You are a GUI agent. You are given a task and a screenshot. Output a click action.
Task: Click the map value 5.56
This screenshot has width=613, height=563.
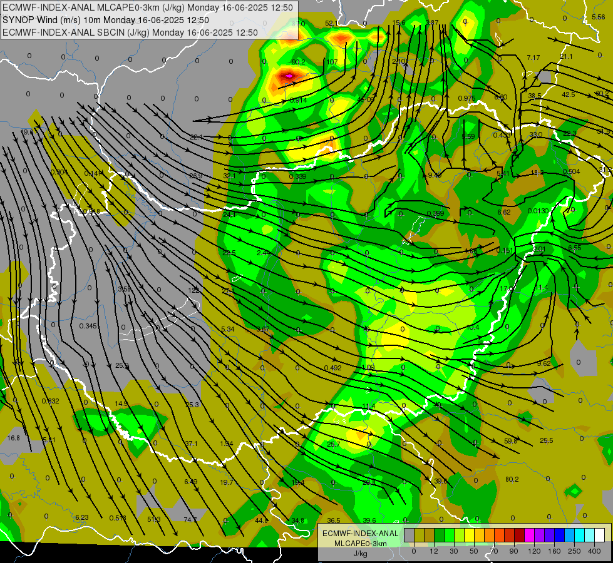tap(599, 17)
